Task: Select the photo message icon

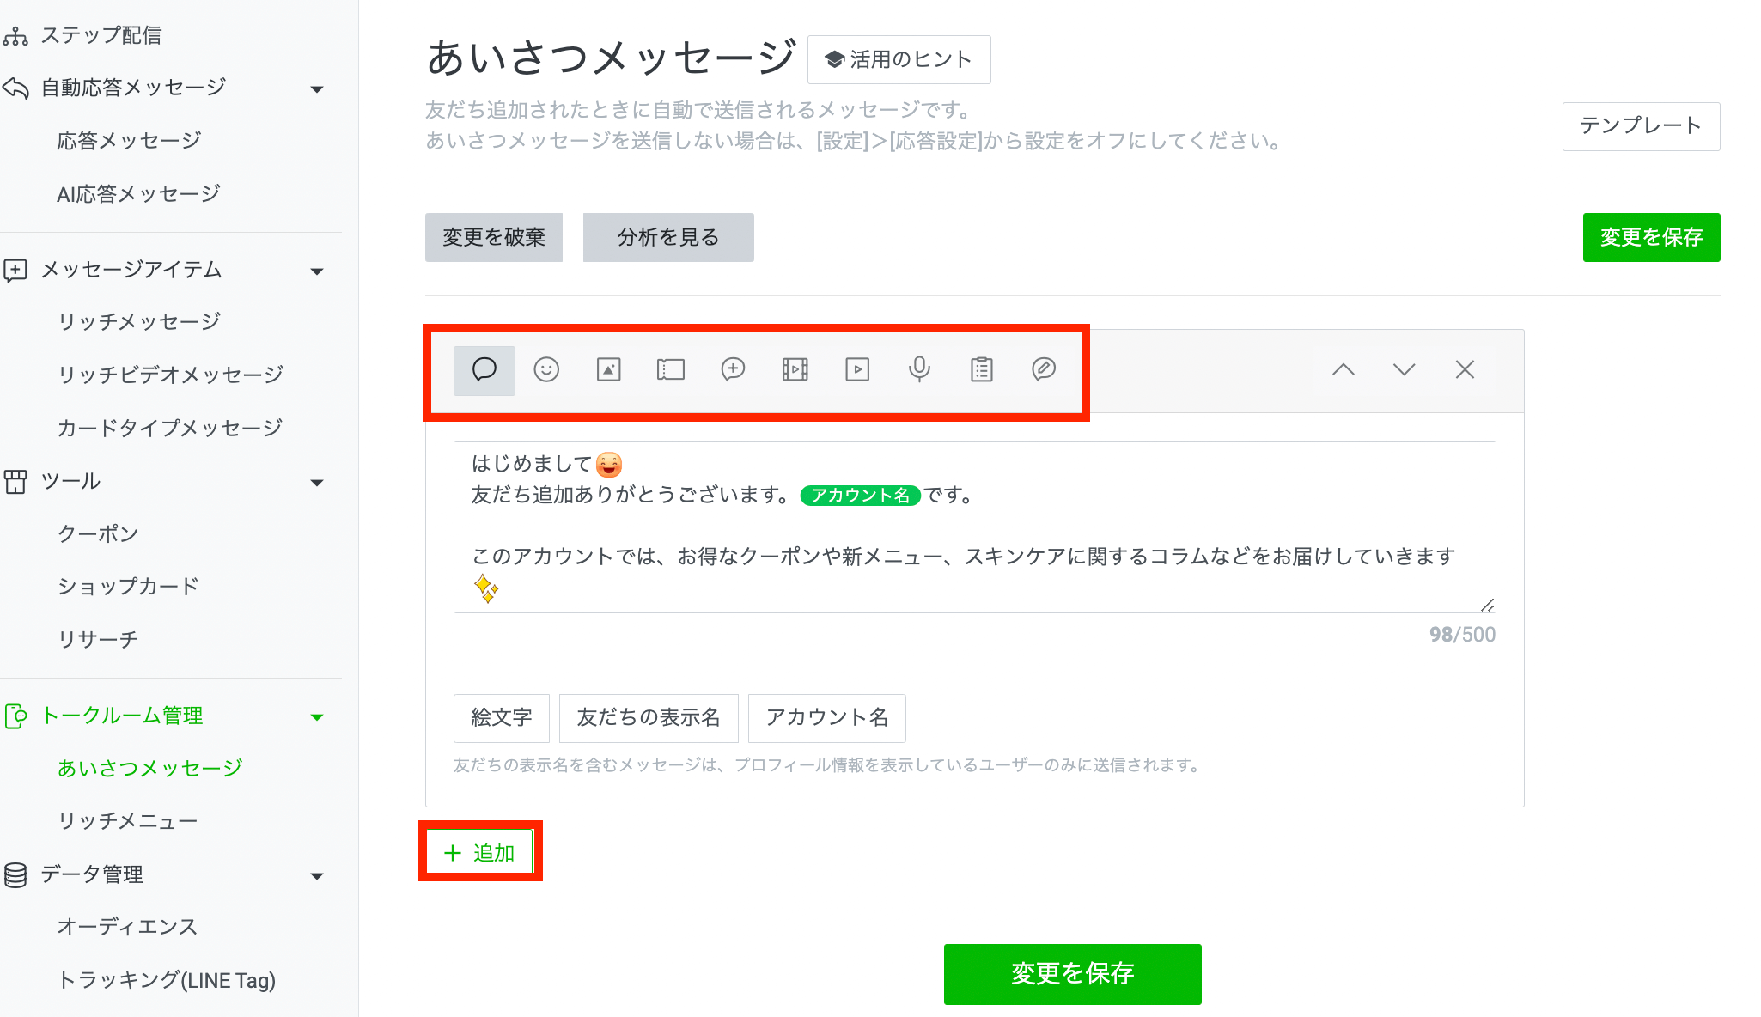Action: [608, 370]
